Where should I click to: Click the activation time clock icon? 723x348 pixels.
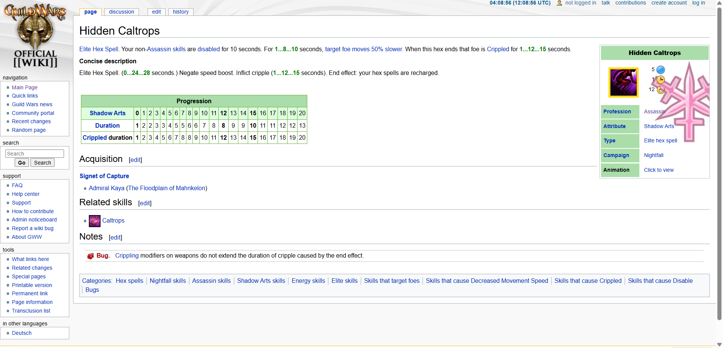coord(660,79)
